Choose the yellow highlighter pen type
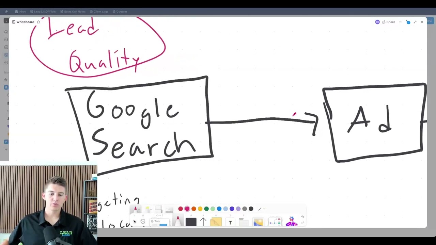 click(147, 209)
